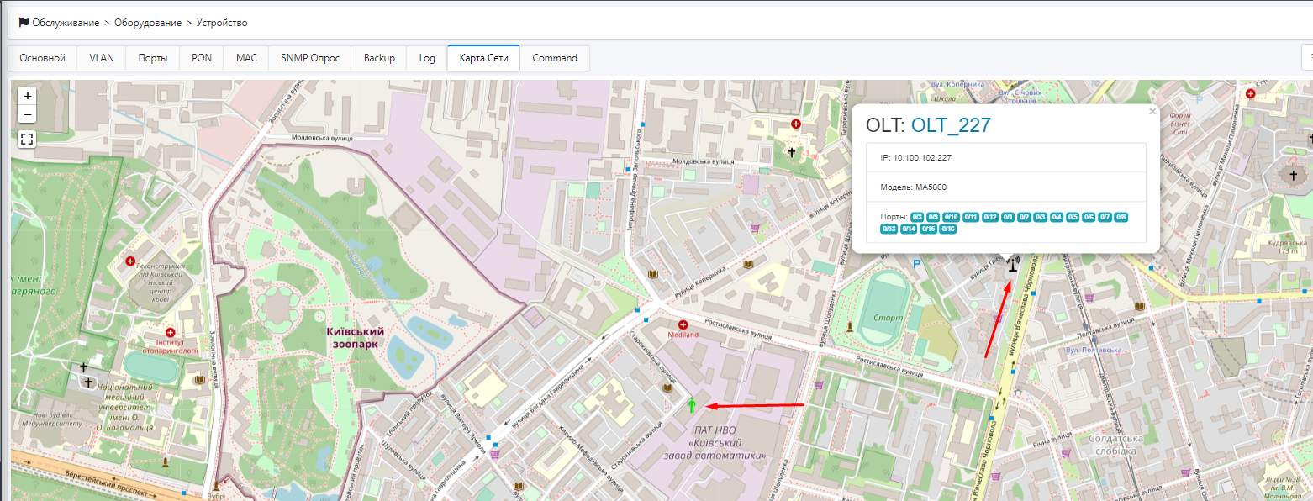Open the OLT_227 device link
The height and width of the screenshot is (501, 1313).
pos(951,125)
